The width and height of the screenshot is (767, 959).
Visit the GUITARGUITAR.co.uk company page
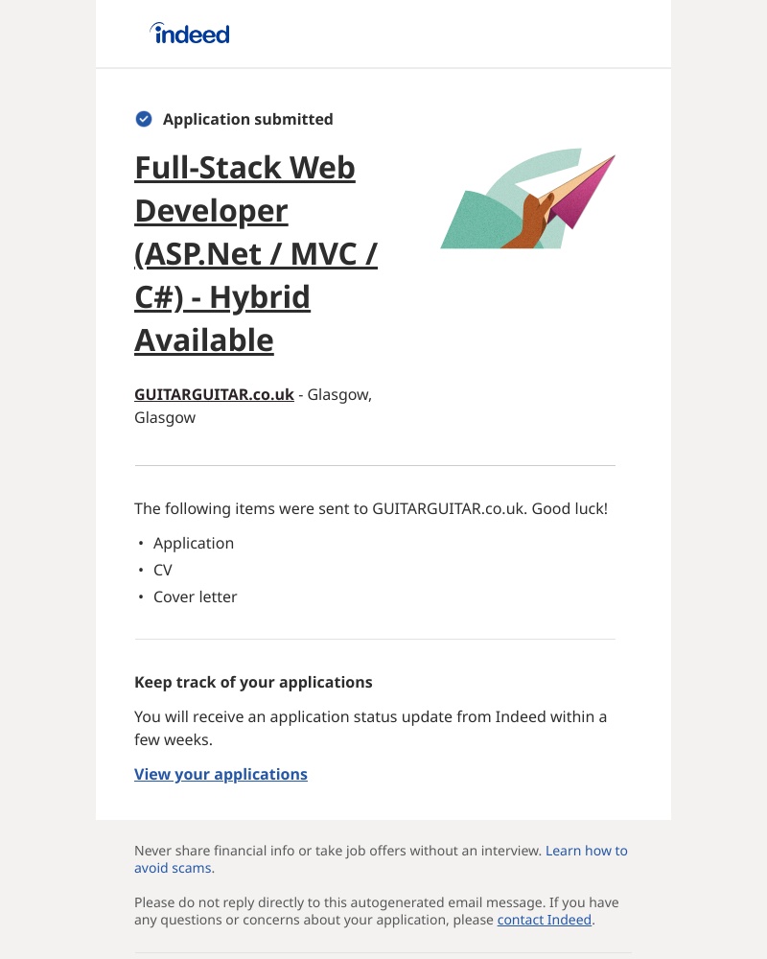click(214, 394)
